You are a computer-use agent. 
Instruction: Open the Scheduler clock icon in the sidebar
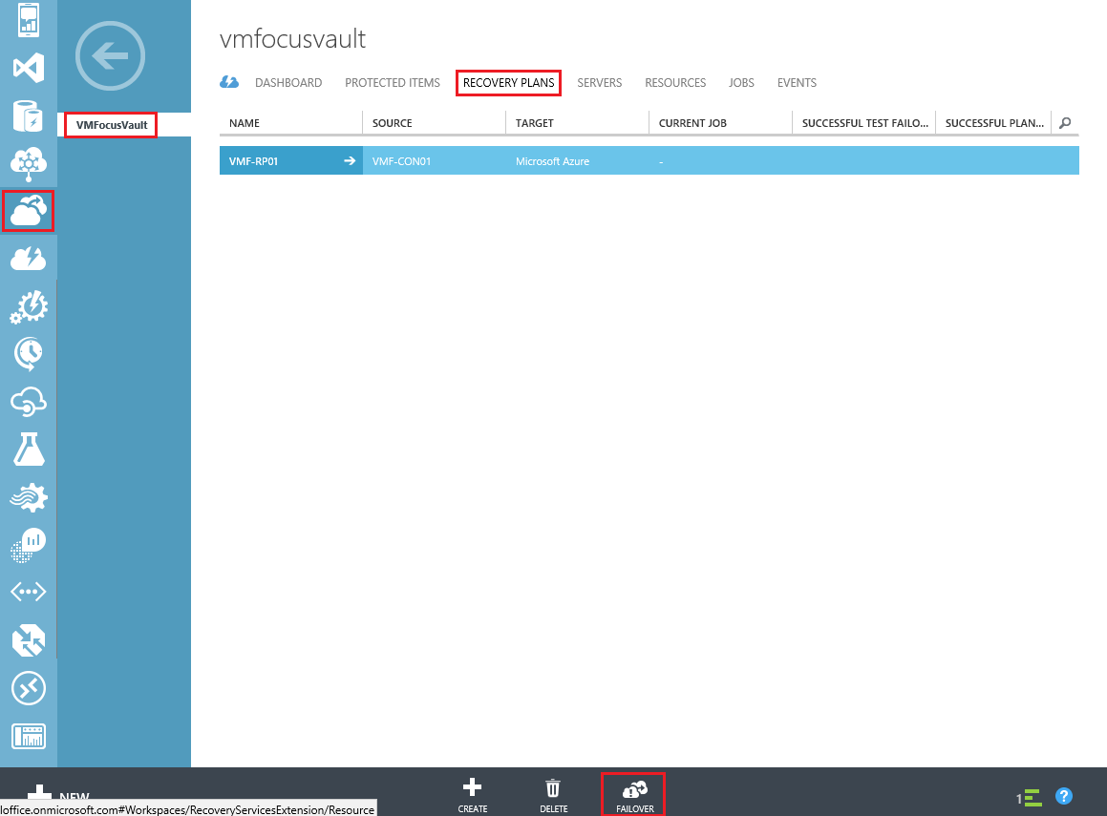[x=29, y=354]
